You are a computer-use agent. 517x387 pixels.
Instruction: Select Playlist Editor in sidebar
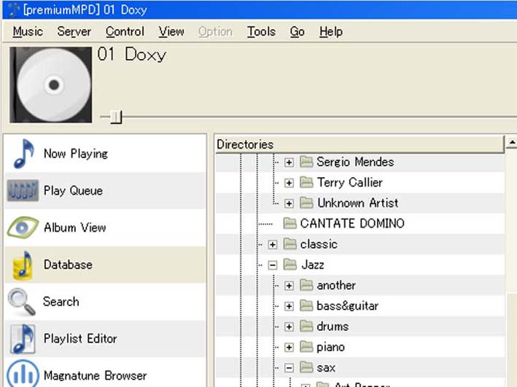pyautogui.click(x=105, y=339)
